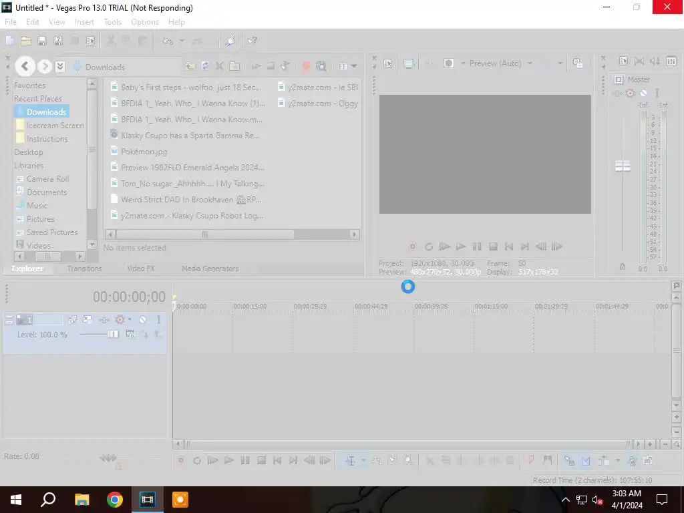Viewport: 684px width, 513px height.
Task: Click the Explorer forward arrow button
Action: (45, 66)
